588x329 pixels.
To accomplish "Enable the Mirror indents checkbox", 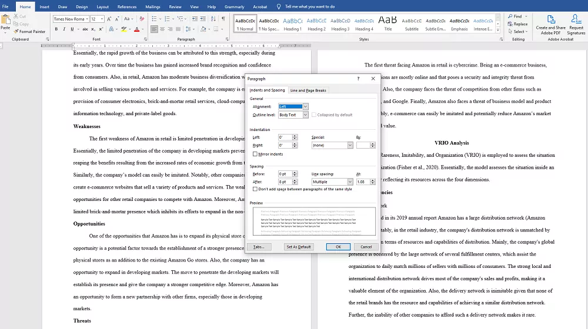I will 255,154.
